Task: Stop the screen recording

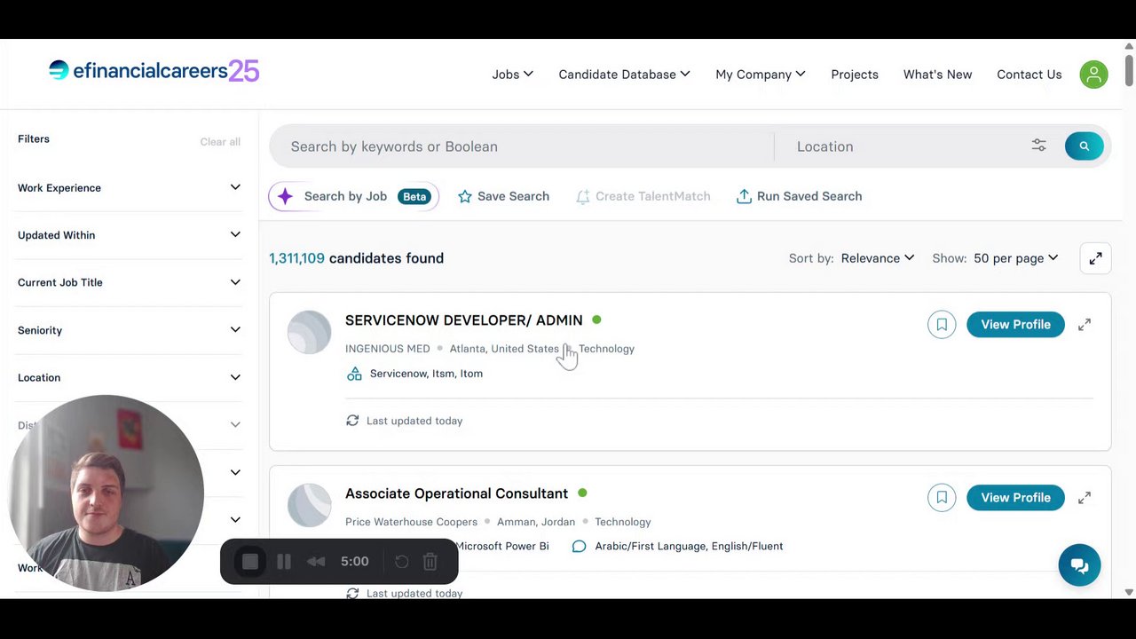Action: coord(250,561)
